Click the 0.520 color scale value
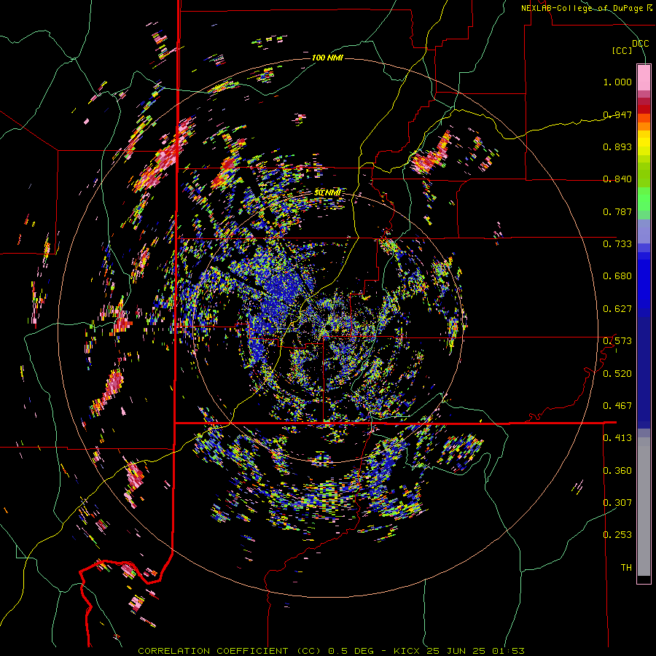 [x=617, y=374]
